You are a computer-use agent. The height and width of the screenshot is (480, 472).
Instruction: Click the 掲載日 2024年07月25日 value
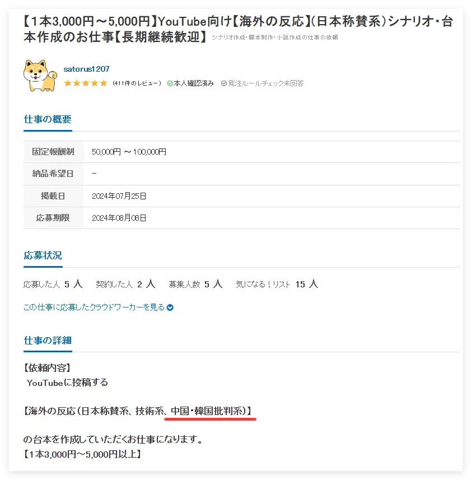119,196
